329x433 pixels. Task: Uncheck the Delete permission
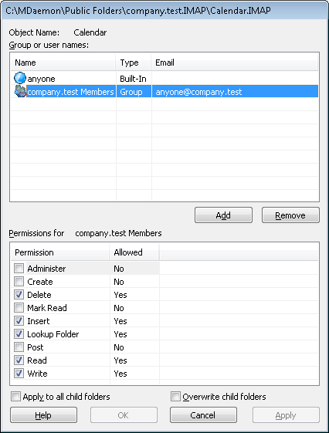click(x=19, y=295)
